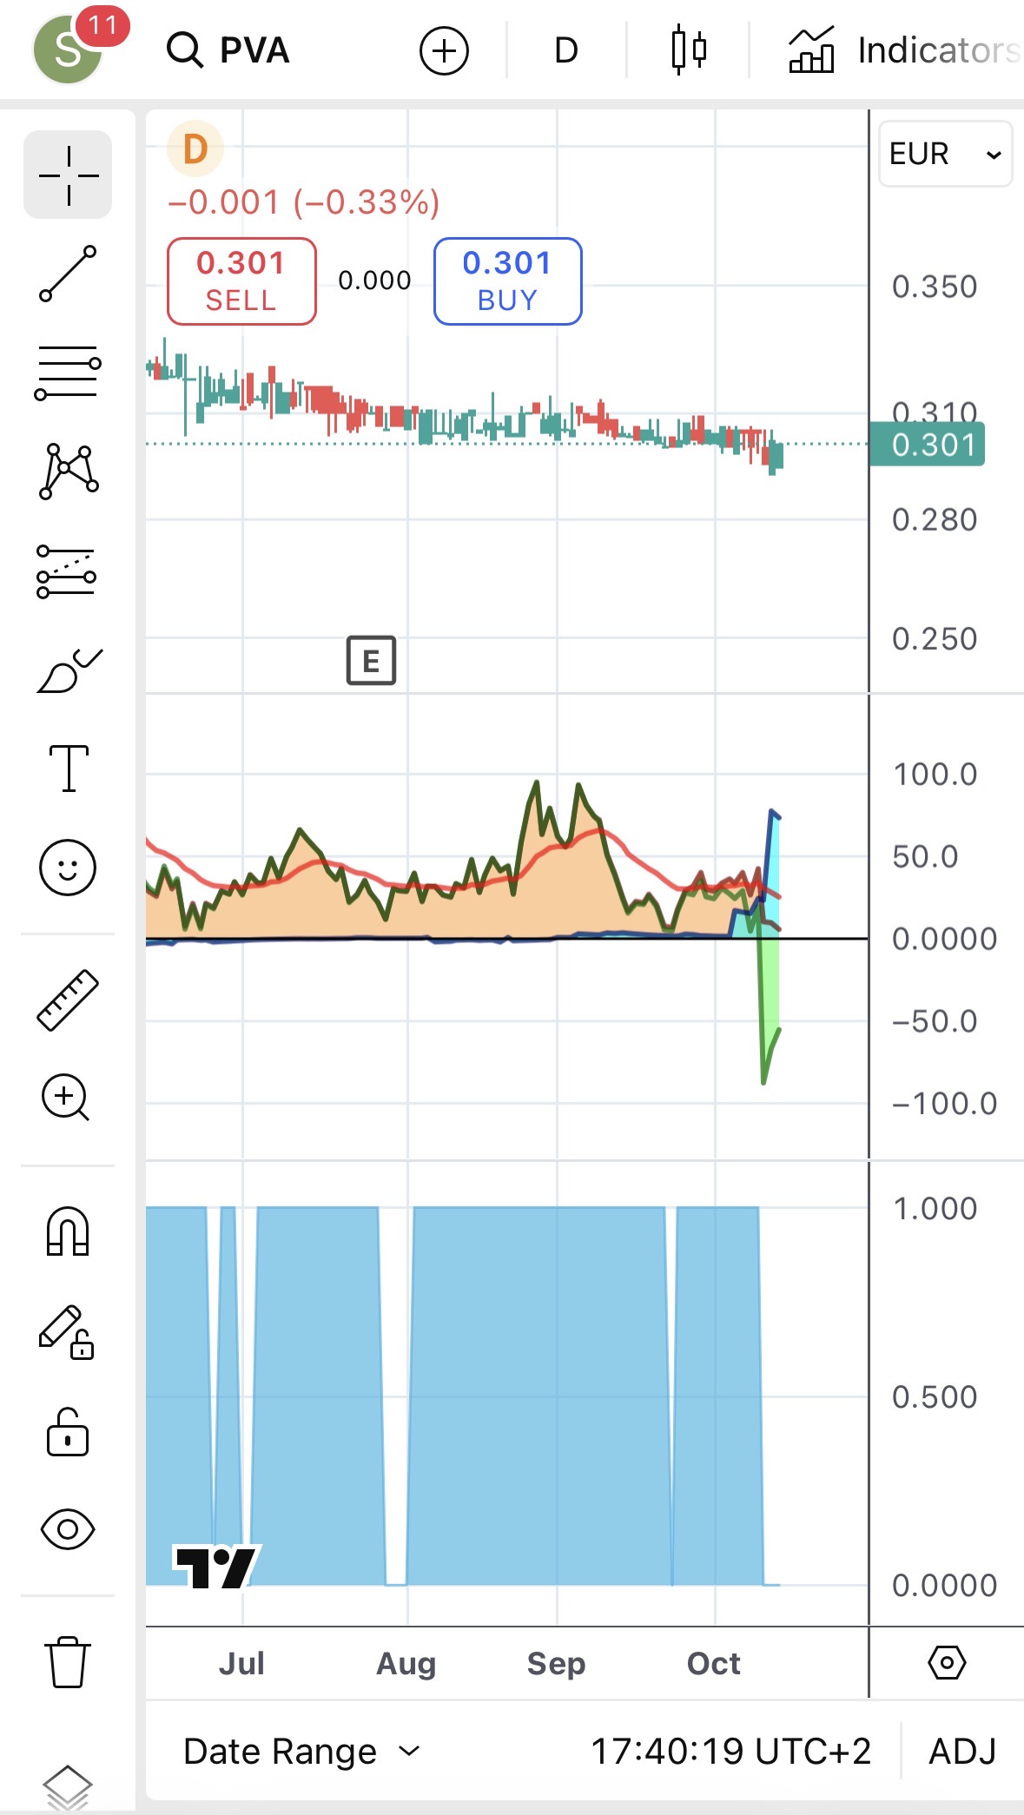Click the blue 0.301 BUY button

point(508,281)
